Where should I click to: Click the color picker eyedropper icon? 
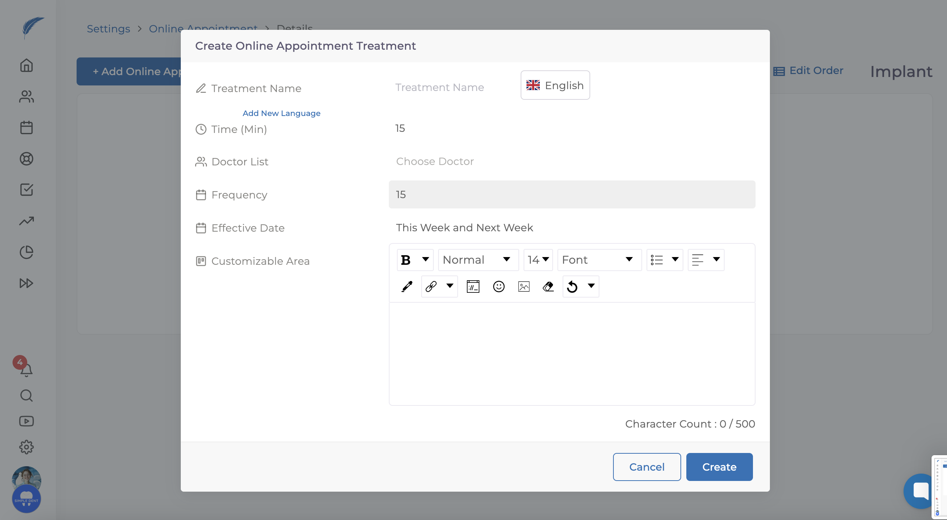click(x=407, y=287)
